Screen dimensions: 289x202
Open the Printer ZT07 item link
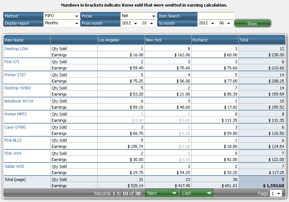[x=15, y=75]
